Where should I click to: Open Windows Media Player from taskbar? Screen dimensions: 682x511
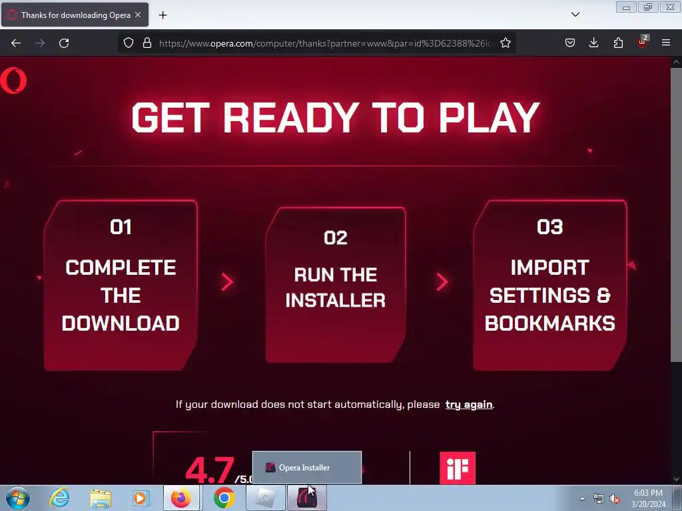[x=141, y=498]
